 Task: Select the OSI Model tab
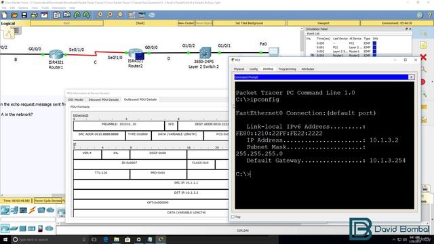(75, 100)
